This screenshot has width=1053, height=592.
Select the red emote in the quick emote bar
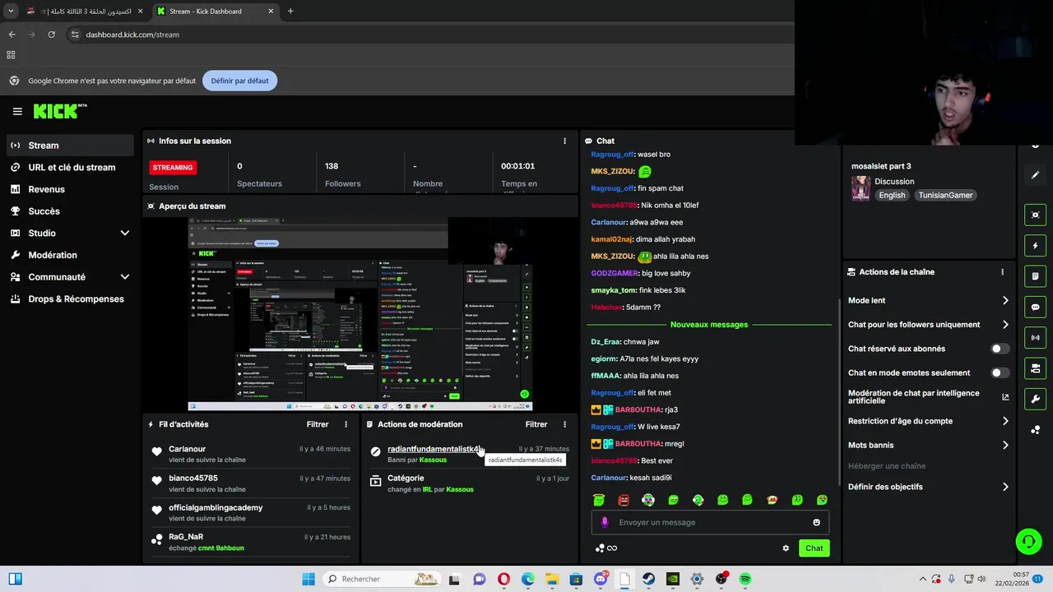pos(624,500)
